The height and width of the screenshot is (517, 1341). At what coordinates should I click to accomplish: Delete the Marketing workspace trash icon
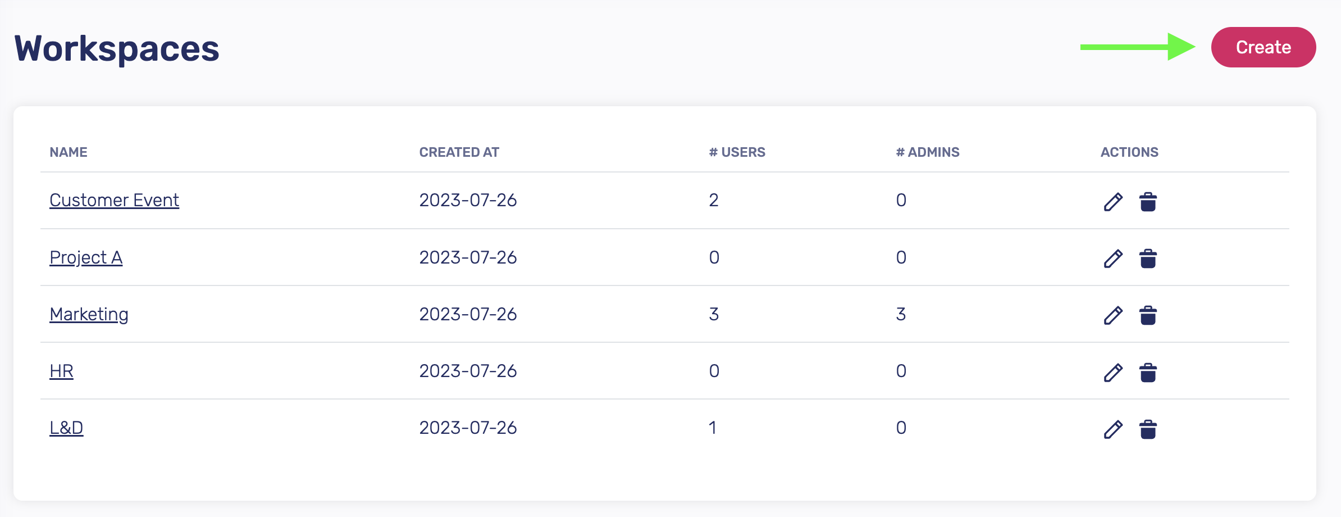pyautogui.click(x=1148, y=315)
